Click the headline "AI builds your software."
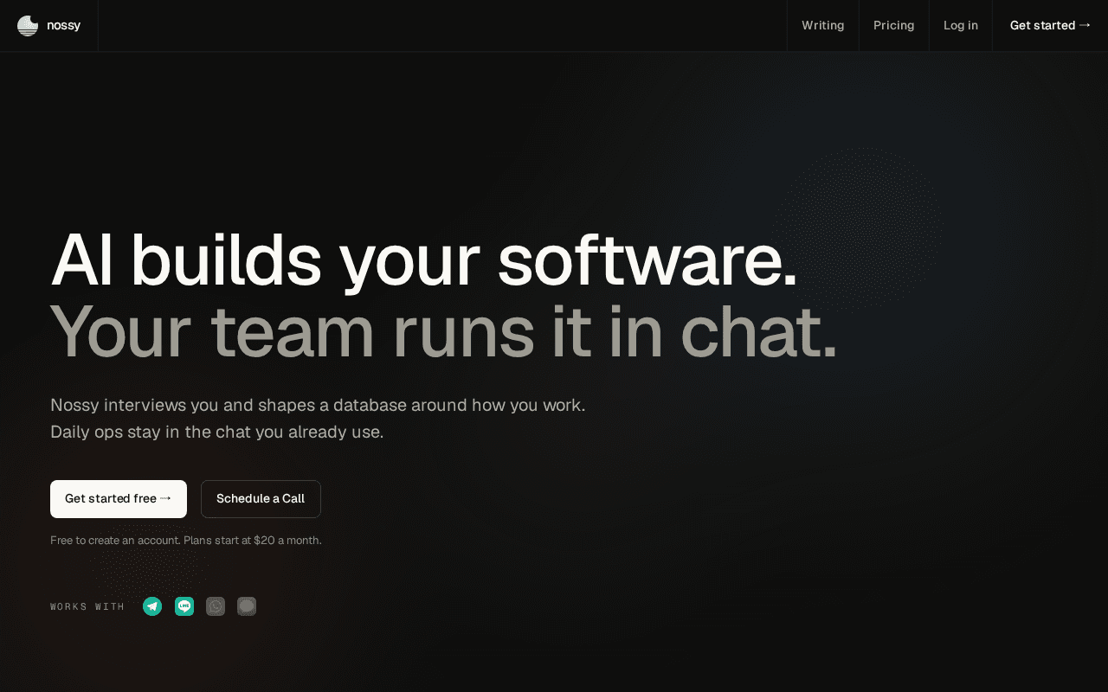This screenshot has width=1108, height=692. 424,259
